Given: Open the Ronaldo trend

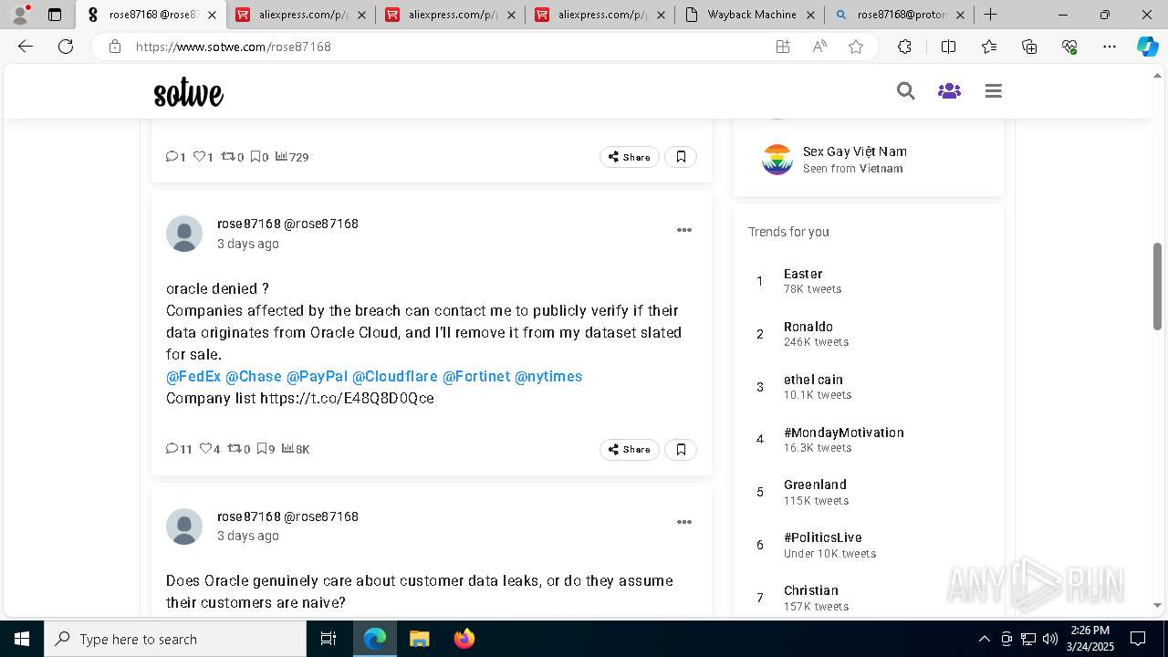Looking at the screenshot, I should point(808,327).
